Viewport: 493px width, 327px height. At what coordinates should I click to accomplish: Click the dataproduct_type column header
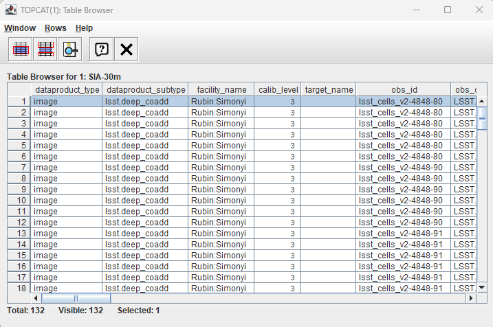(66, 90)
